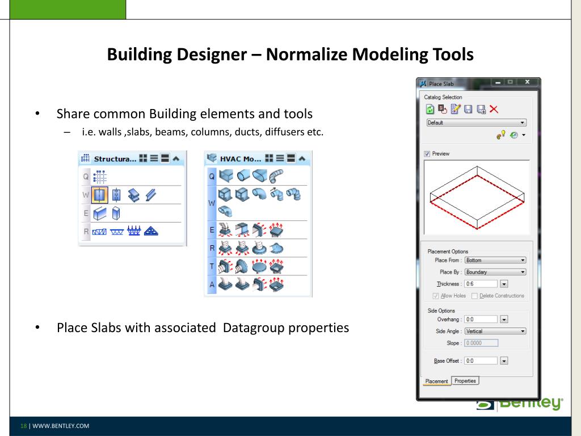Select the concrete beam block tool in Structural row E
This screenshot has height=436, width=581.
coord(100,213)
